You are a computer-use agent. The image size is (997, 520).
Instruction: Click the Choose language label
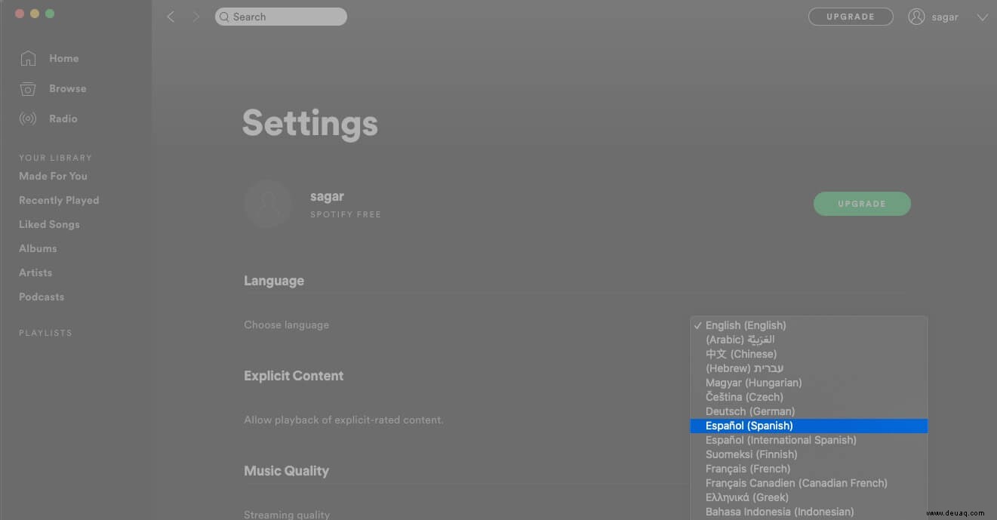click(286, 325)
